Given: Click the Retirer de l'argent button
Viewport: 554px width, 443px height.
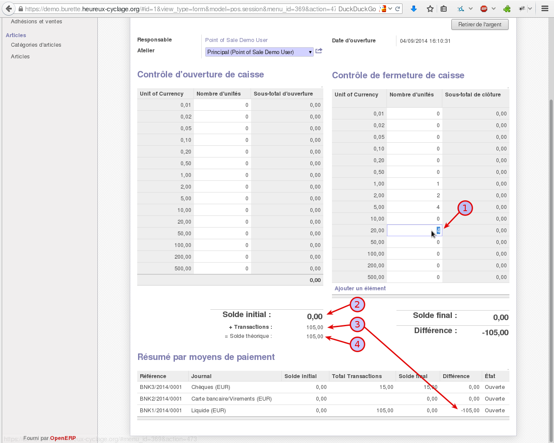Looking at the screenshot, I should (480, 25).
